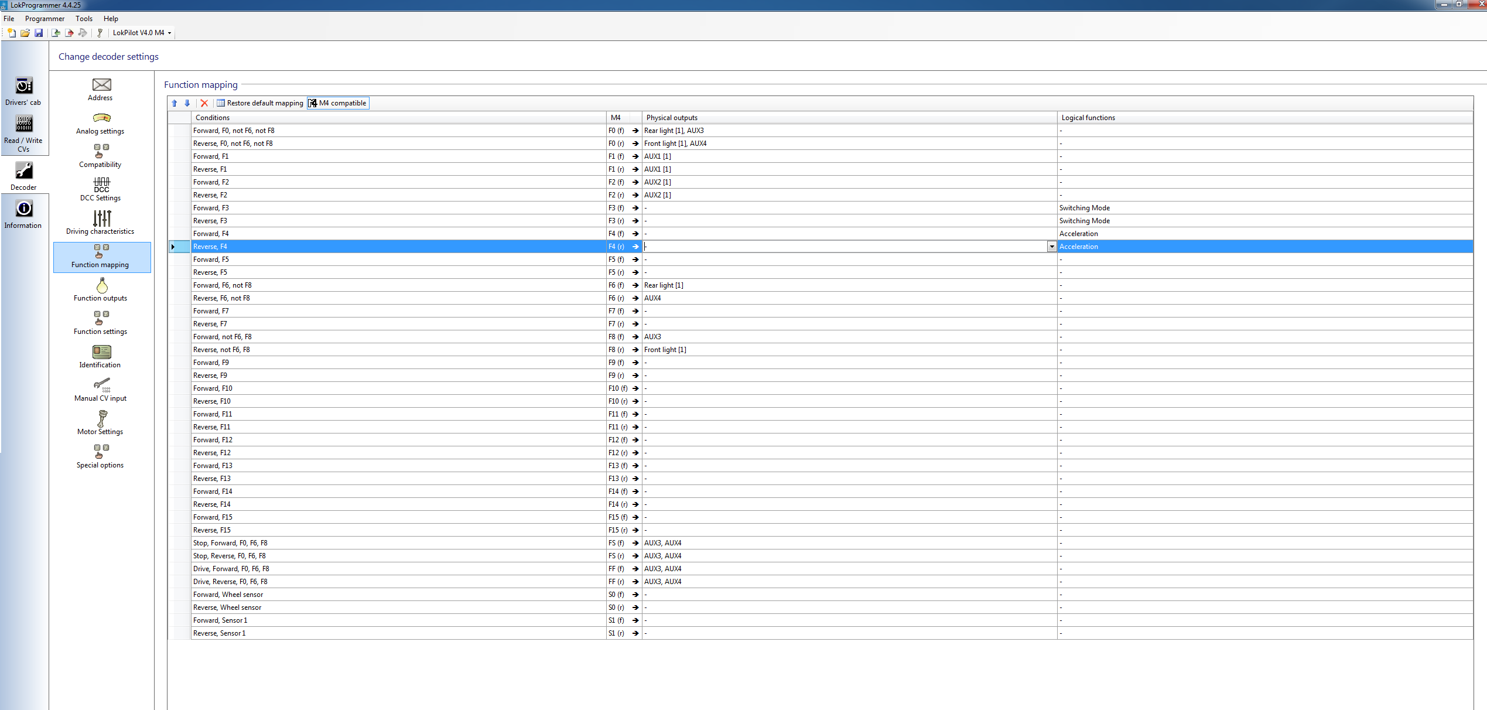Open the File menu
The height and width of the screenshot is (710, 1487).
pos(9,19)
